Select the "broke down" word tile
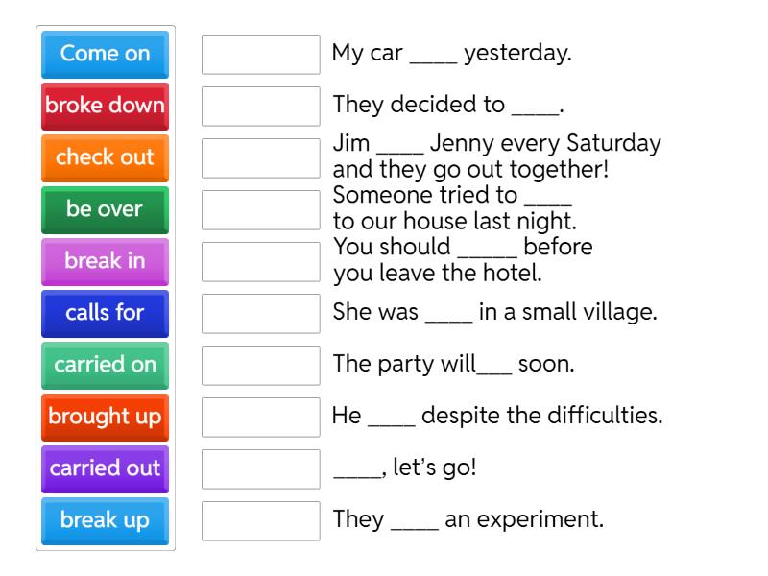Image resolution: width=768 pixels, height=576 pixels. [104, 107]
